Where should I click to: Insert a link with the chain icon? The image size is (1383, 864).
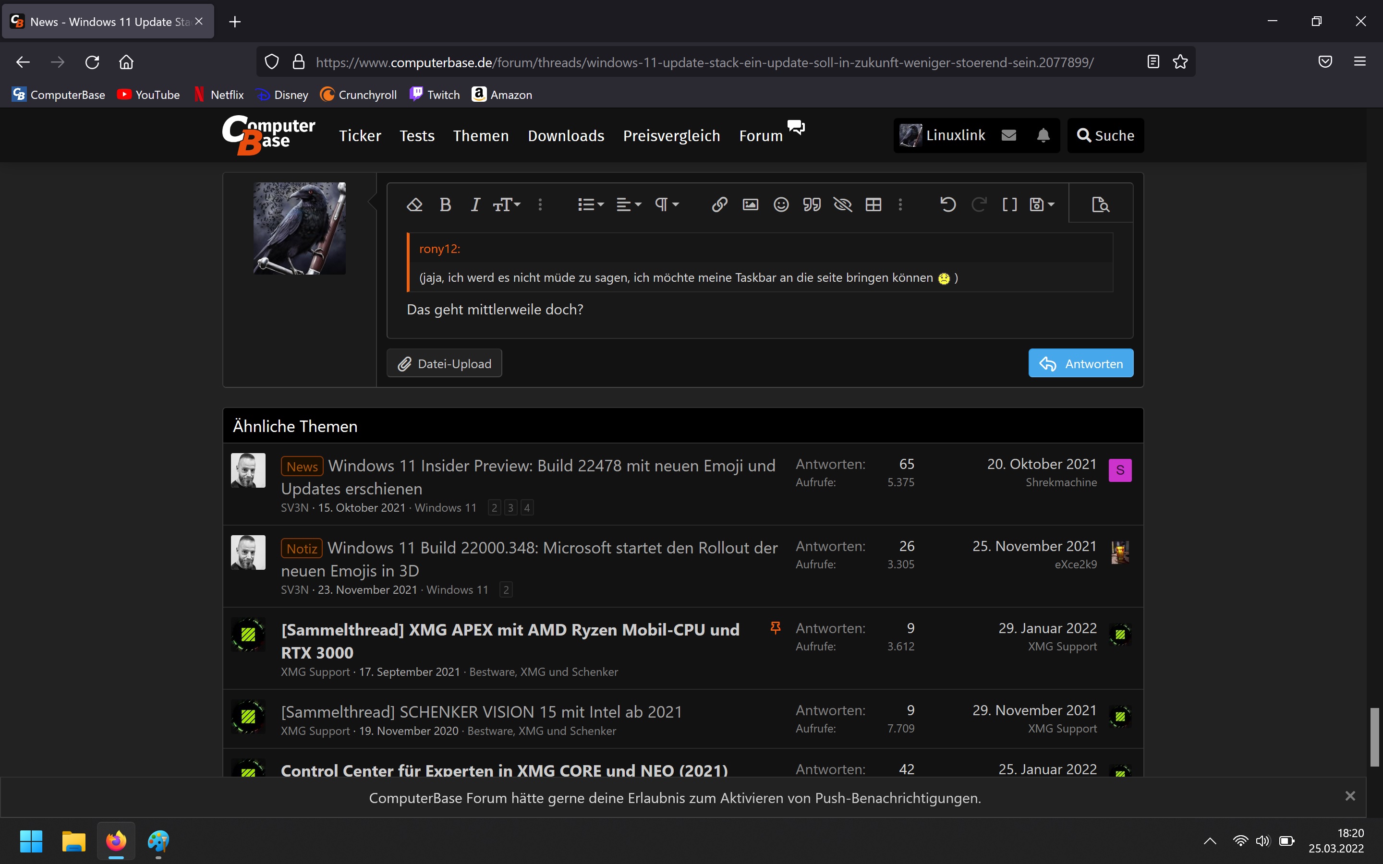coord(719,204)
